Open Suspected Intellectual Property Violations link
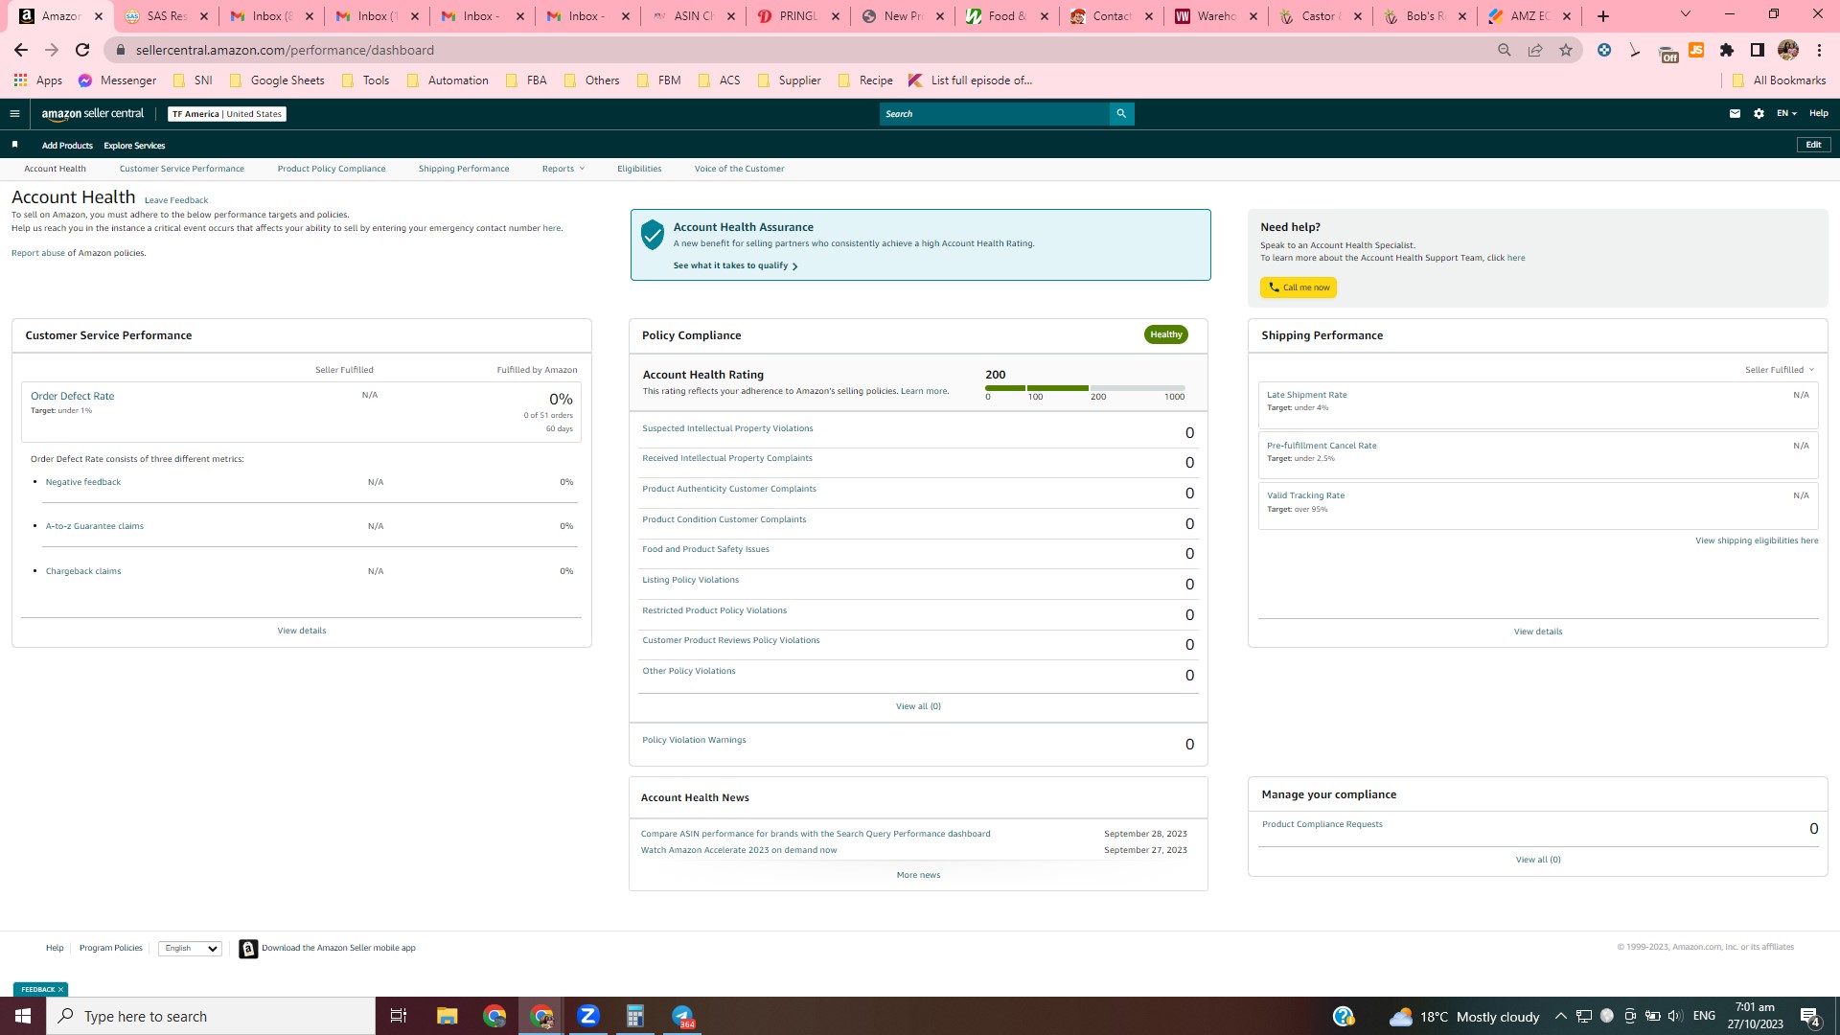This screenshot has width=1840, height=1035. point(727,428)
